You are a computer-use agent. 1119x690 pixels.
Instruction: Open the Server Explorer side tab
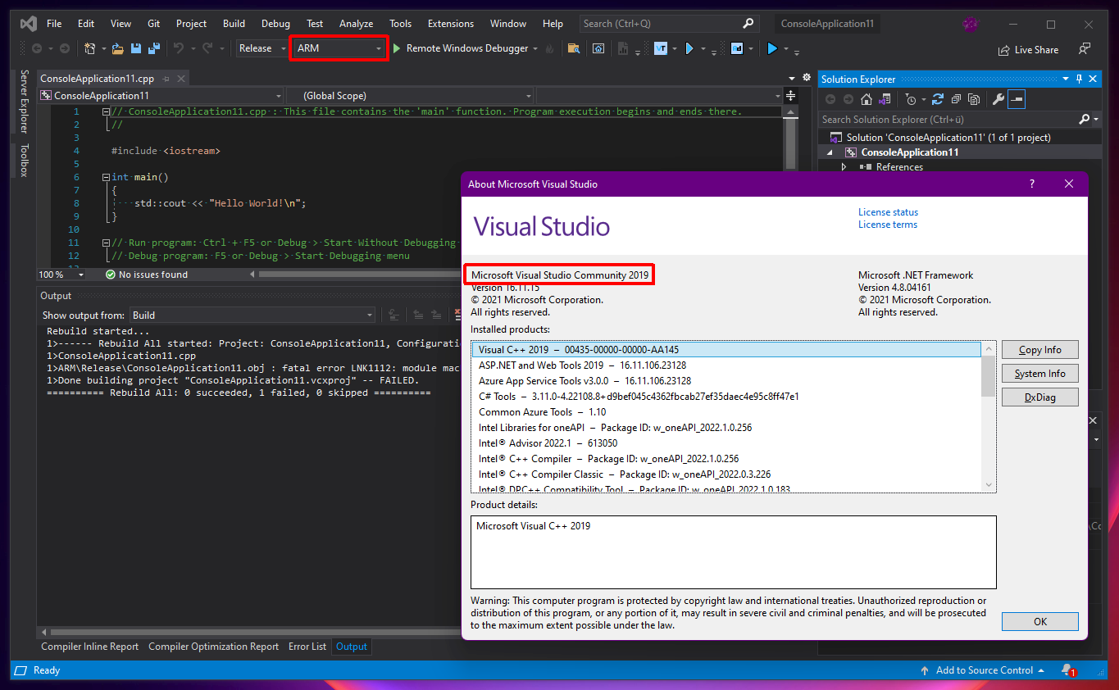24,102
